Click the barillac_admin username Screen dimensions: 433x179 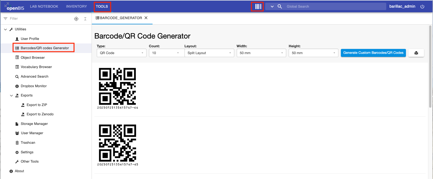pos(402,6)
